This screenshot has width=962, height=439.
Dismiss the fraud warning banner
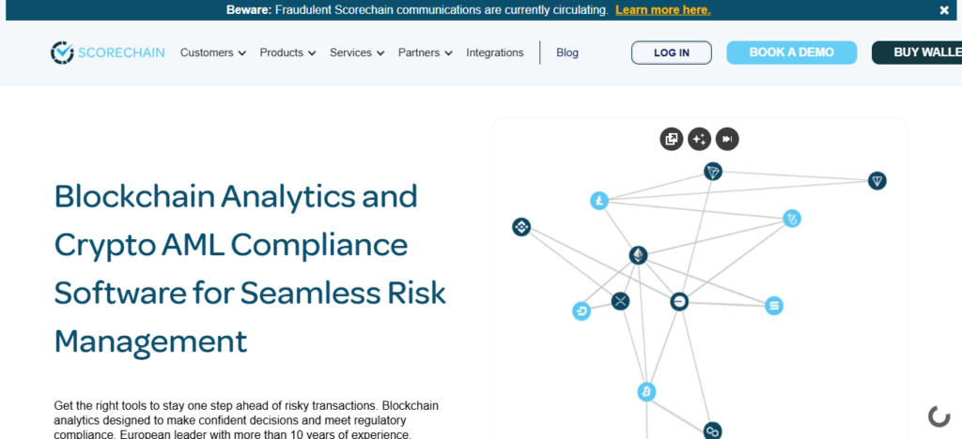coord(944,10)
